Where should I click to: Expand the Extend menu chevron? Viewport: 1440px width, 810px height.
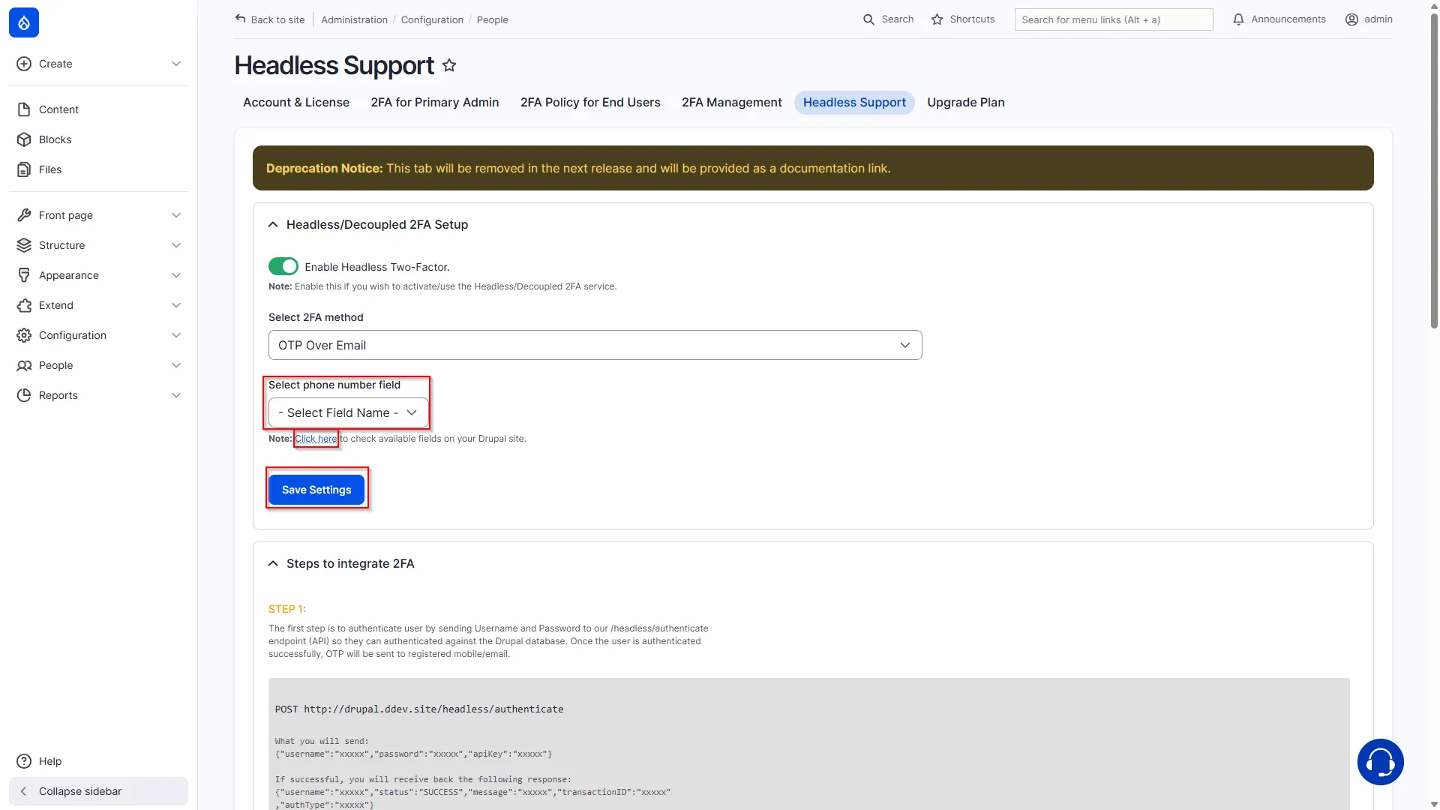click(176, 305)
